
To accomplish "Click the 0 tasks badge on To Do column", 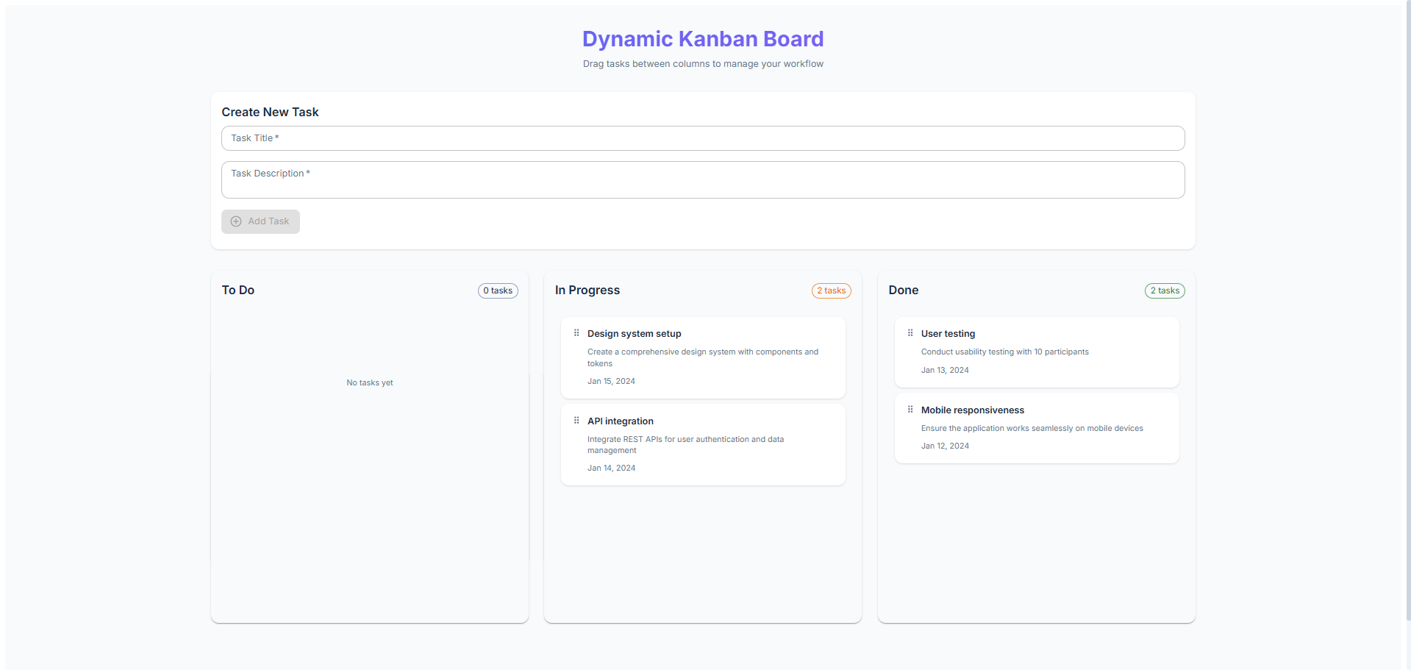I will tap(498, 291).
